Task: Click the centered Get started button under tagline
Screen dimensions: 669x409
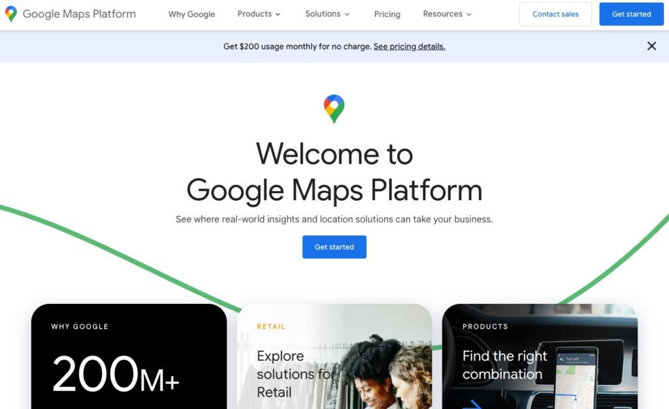Action: 334,247
